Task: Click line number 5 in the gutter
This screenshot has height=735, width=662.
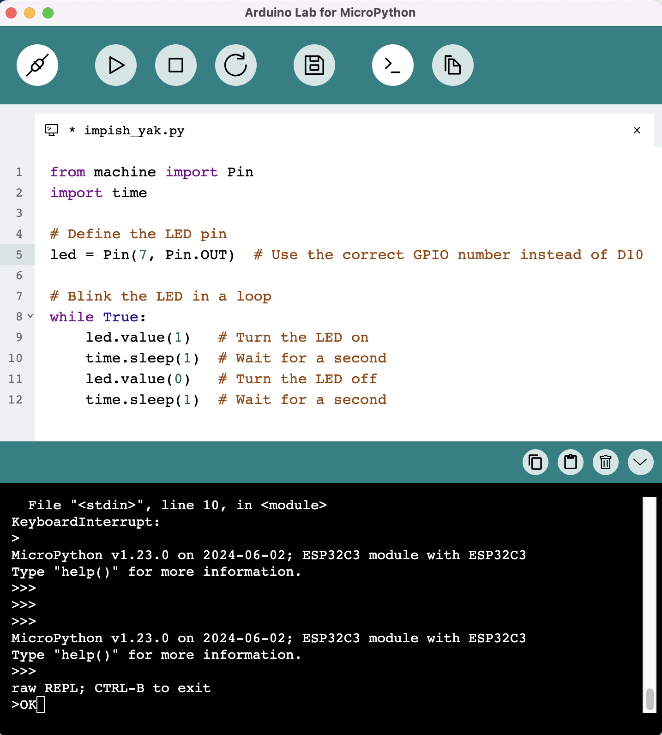Action: coord(19,255)
